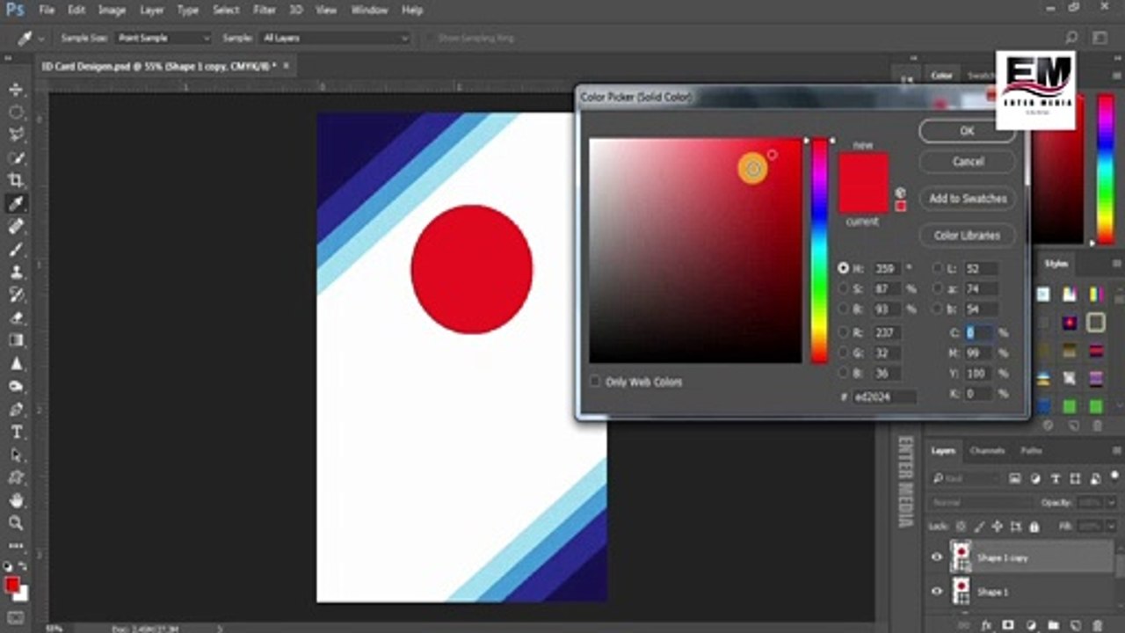Switch to the Channels tab
The width and height of the screenshot is (1125, 633).
pyautogui.click(x=987, y=451)
